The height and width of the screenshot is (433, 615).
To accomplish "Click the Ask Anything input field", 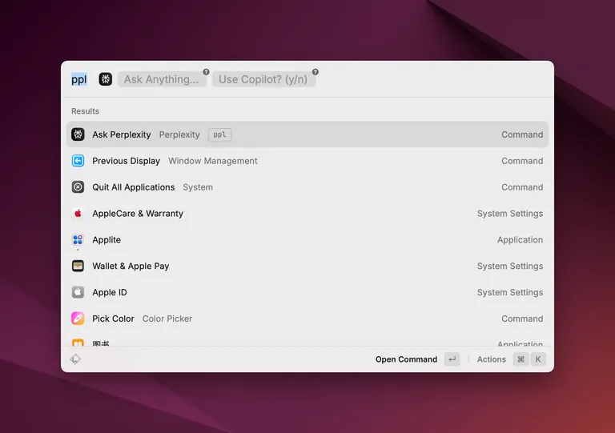I will pyautogui.click(x=162, y=79).
